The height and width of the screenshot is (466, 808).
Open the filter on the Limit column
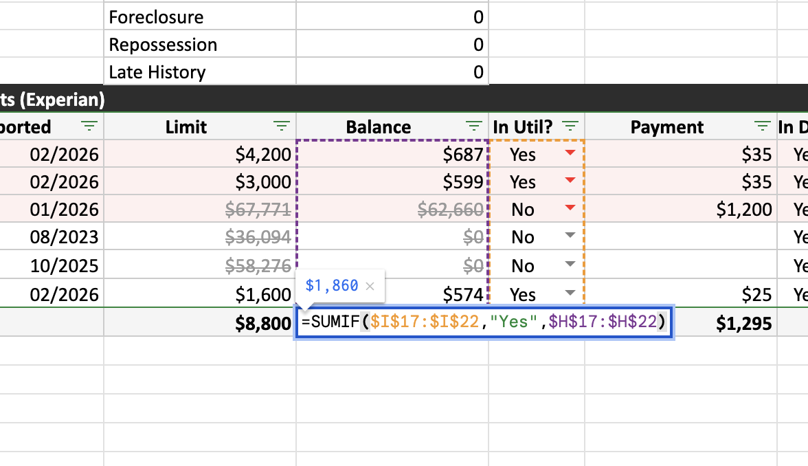pyautogui.click(x=281, y=126)
